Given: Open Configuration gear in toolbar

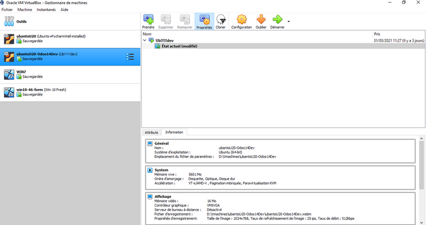Looking at the screenshot, I should [x=241, y=22].
